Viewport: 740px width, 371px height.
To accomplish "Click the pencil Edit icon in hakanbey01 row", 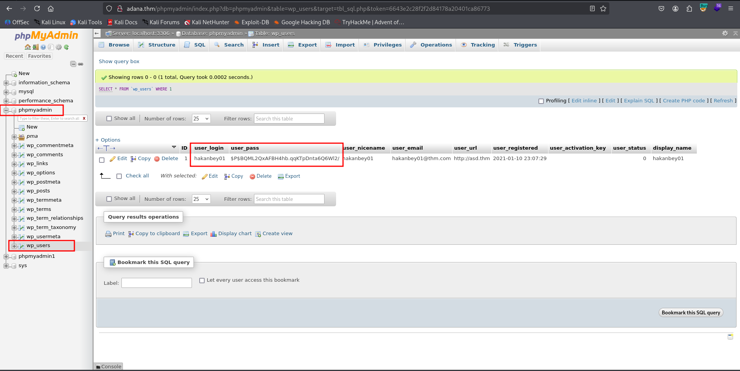I will pyautogui.click(x=113, y=159).
